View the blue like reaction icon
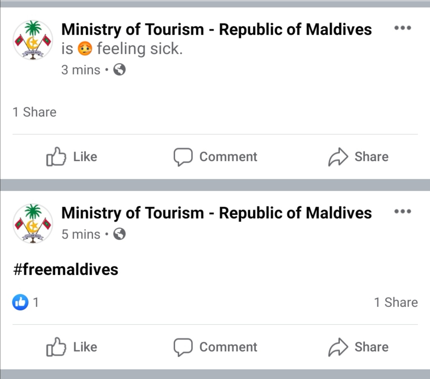This screenshot has width=430, height=379. click(20, 303)
